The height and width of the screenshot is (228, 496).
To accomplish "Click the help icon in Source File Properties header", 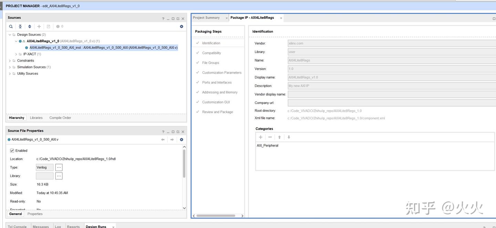I will (163, 132).
